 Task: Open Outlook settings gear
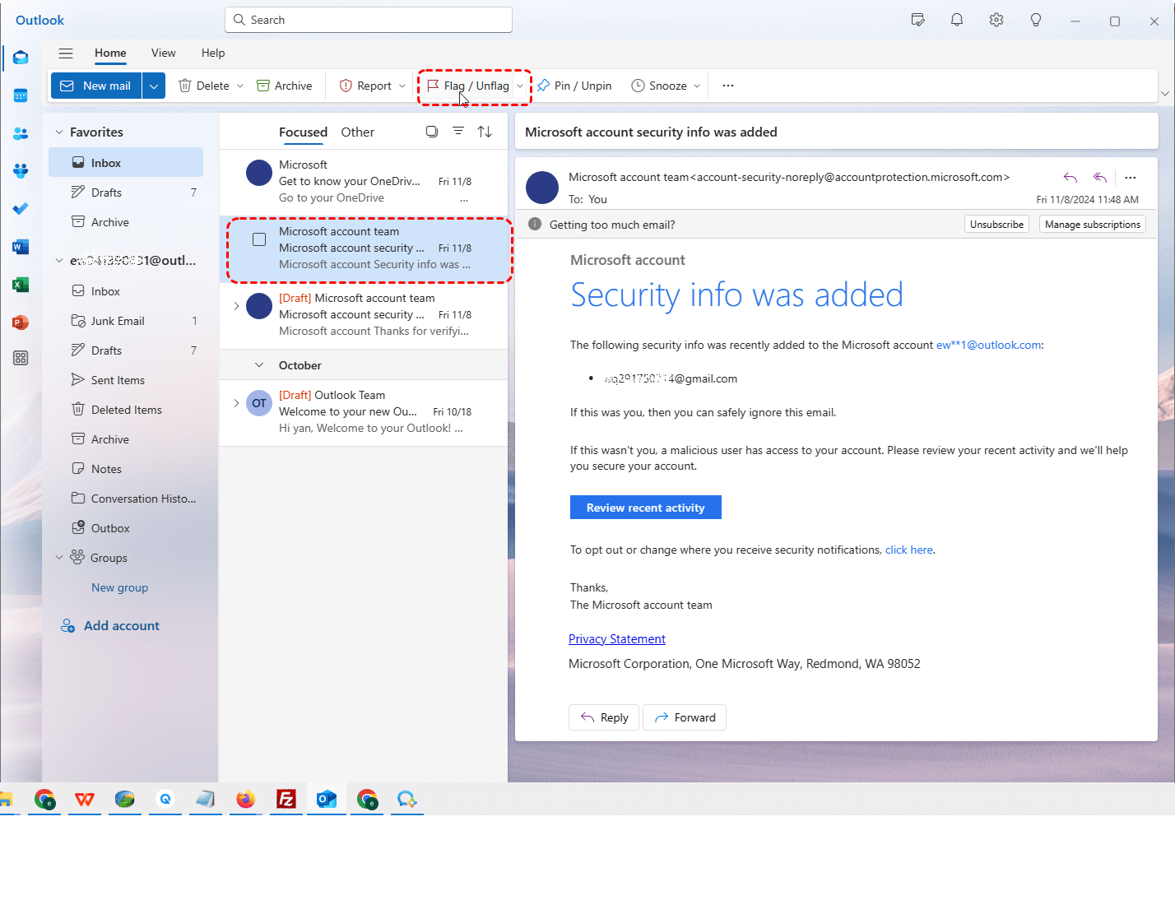[x=996, y=20]
